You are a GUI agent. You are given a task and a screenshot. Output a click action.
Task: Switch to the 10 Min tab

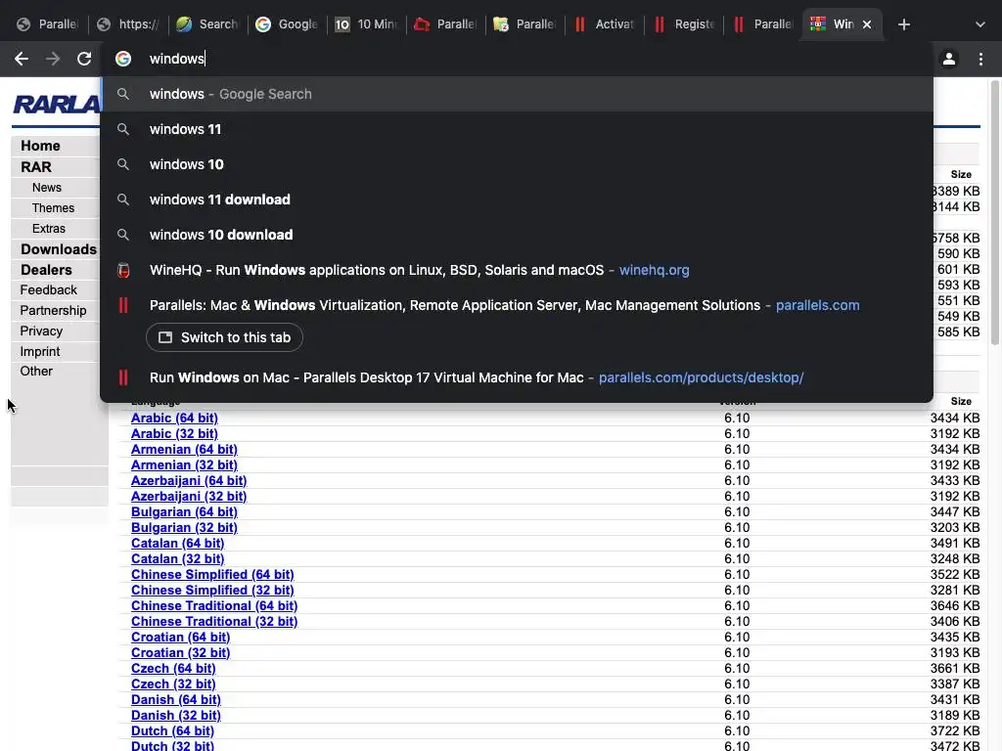coord(366,24)
